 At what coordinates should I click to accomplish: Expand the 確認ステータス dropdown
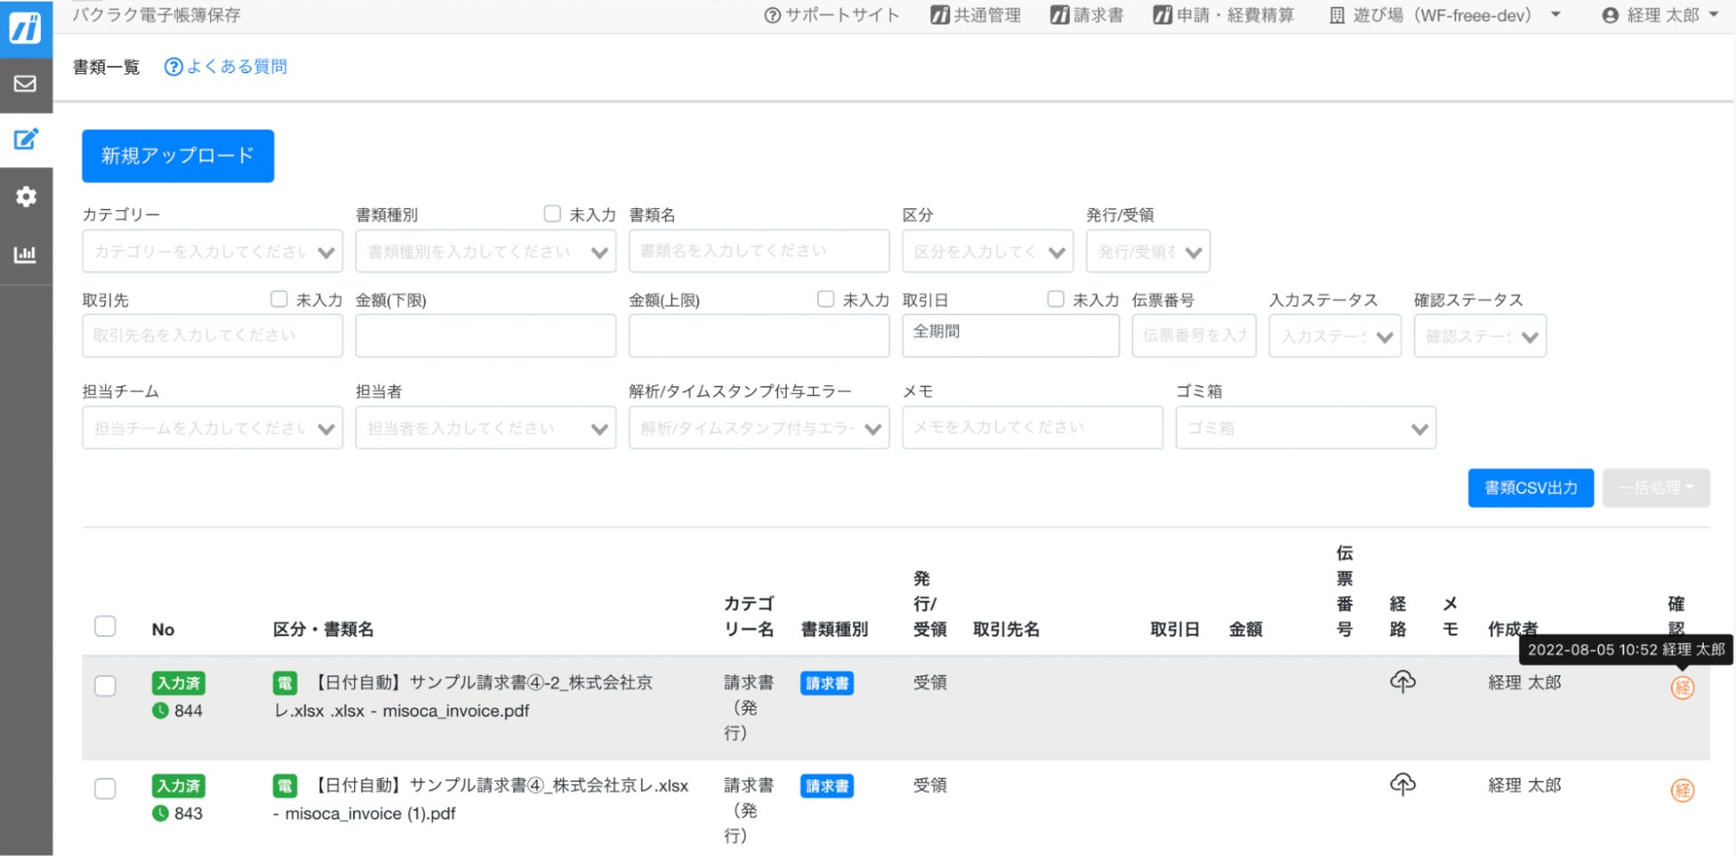point(1480,336)
